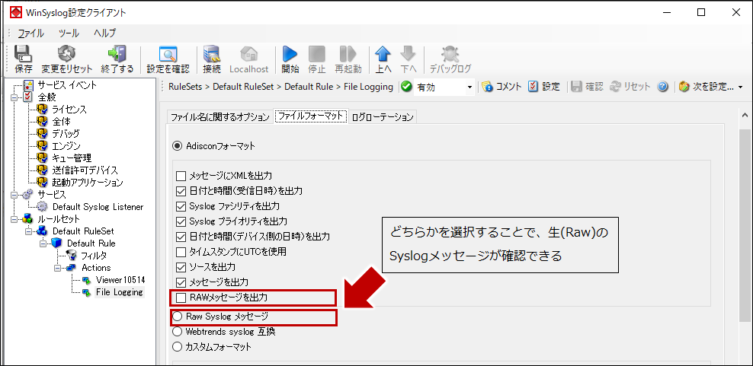Click the Localhost toolbar icon
The width and height of the screenshot is (753, 366).
pyautogui.click(x=248, y=54)
